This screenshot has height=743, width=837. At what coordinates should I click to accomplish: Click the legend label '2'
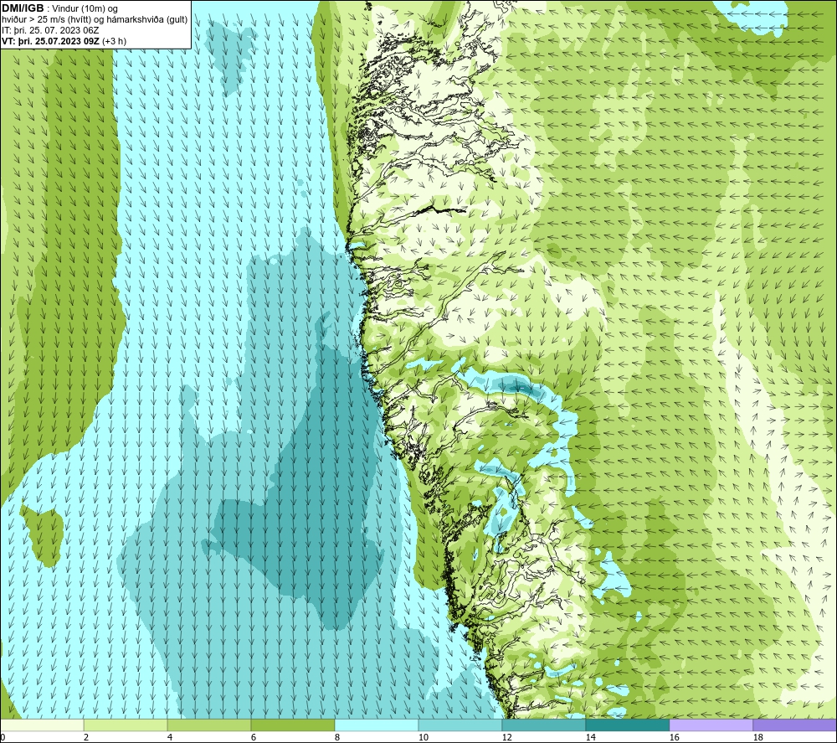[x=86, y=738]
